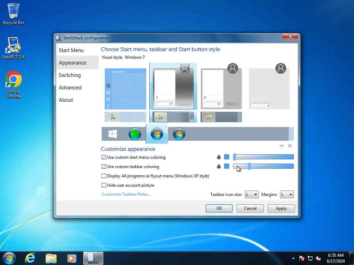
Task: Click the Apply button
Action: [x=281, y=208]
